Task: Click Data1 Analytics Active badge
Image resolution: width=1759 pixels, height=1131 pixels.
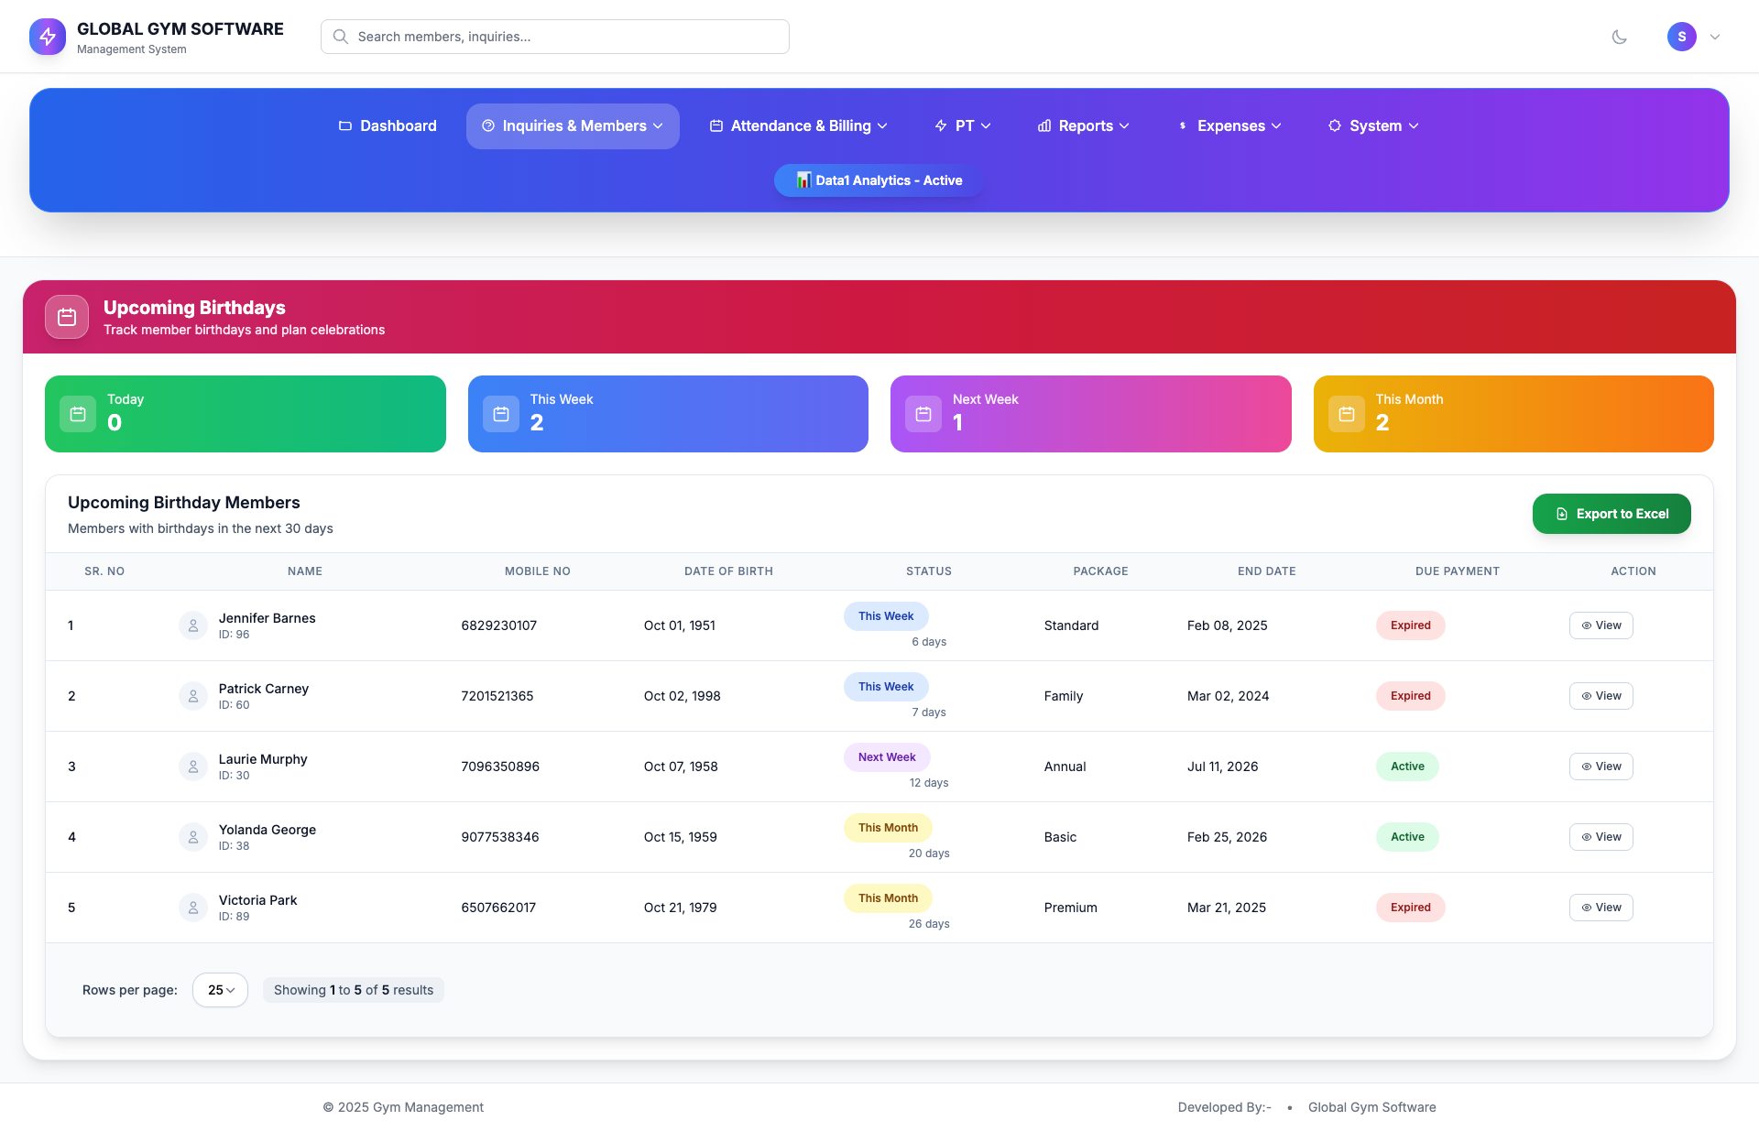Action: click(x=879, y=180)
